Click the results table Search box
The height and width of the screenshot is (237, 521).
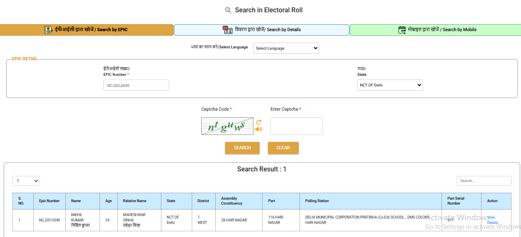[x=484, y=180]
